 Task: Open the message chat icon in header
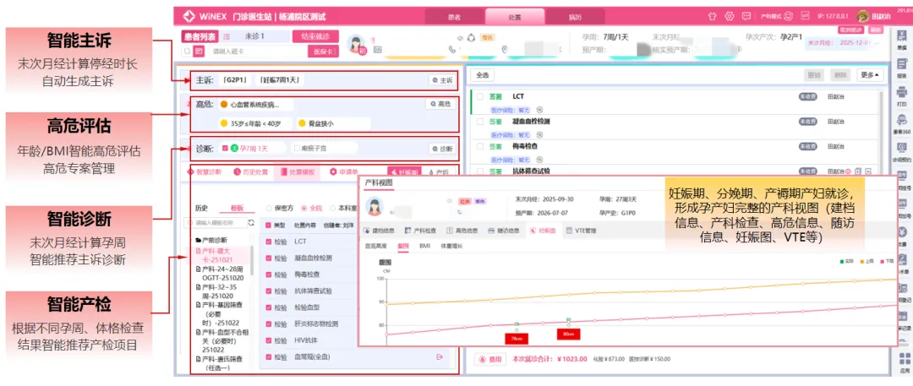point(747,16)
